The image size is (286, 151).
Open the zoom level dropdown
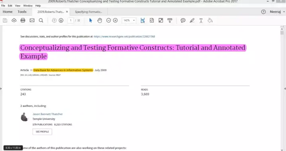(134, 20)
